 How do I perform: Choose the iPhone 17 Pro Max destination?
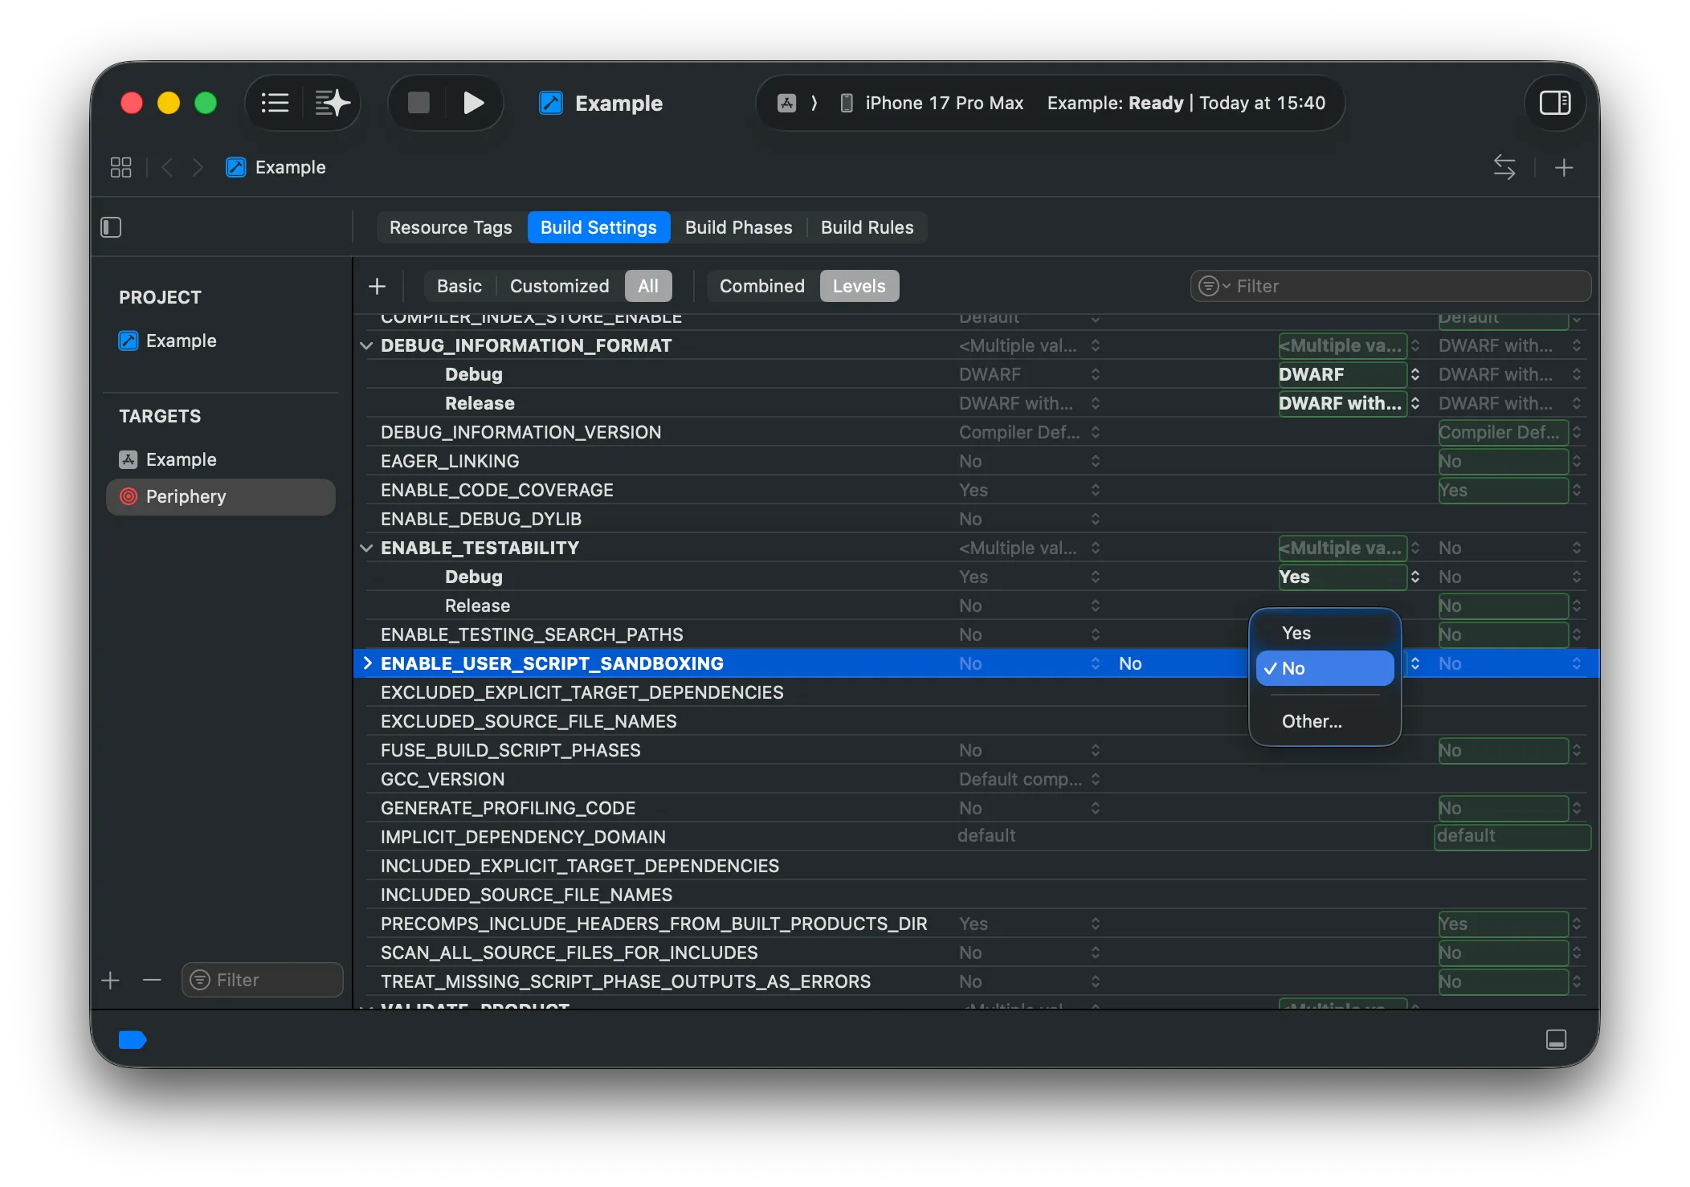pyautogui.click(x=932, y=103)
